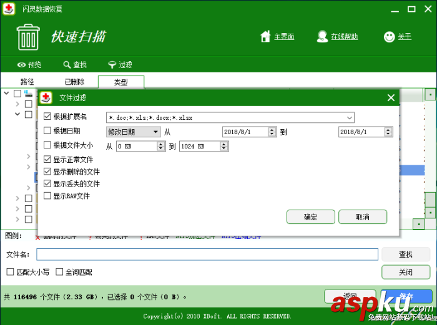The width and height of the screenshot is (437, 325).
Task: Toggle 根据扩展名 checkbox
Action: click(x=47, y=116)
